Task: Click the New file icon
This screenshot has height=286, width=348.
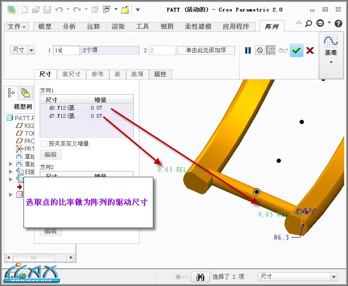Action: click(24, 10)
